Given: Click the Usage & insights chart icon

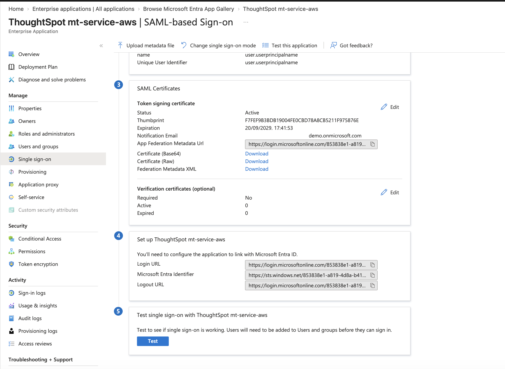Looking at the screenshot, I should 11,306.
